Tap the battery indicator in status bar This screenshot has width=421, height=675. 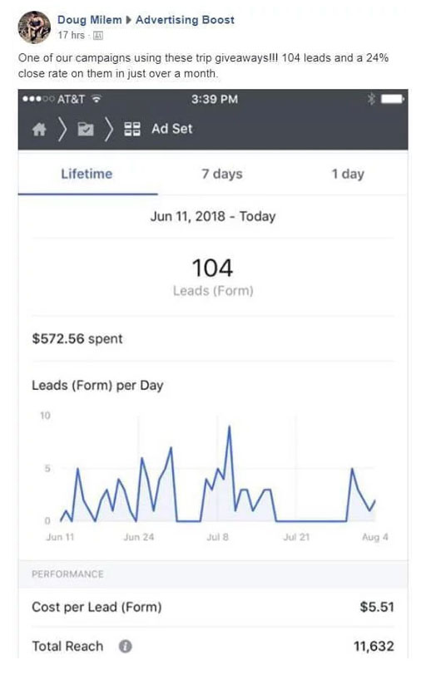[x=393, y=99]
